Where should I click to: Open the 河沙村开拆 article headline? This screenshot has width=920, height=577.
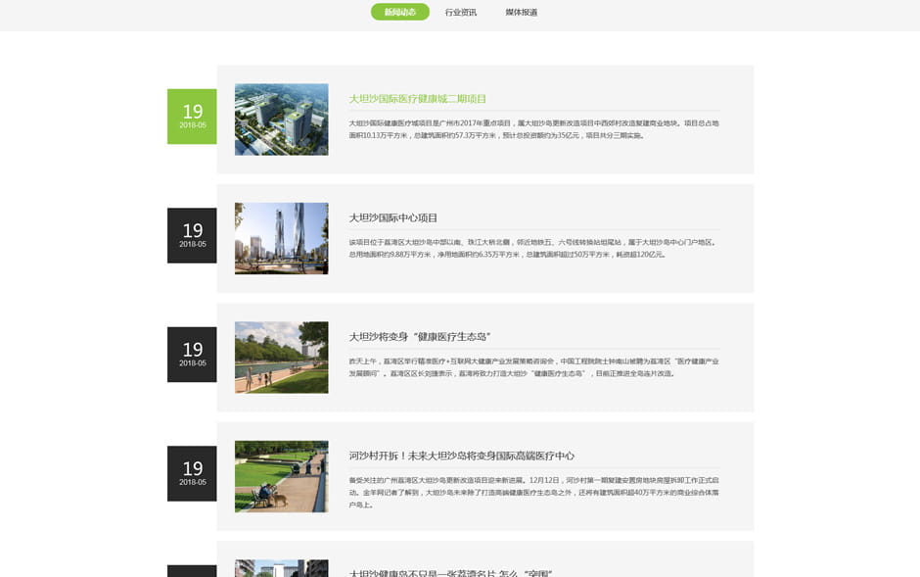point(462,456)
